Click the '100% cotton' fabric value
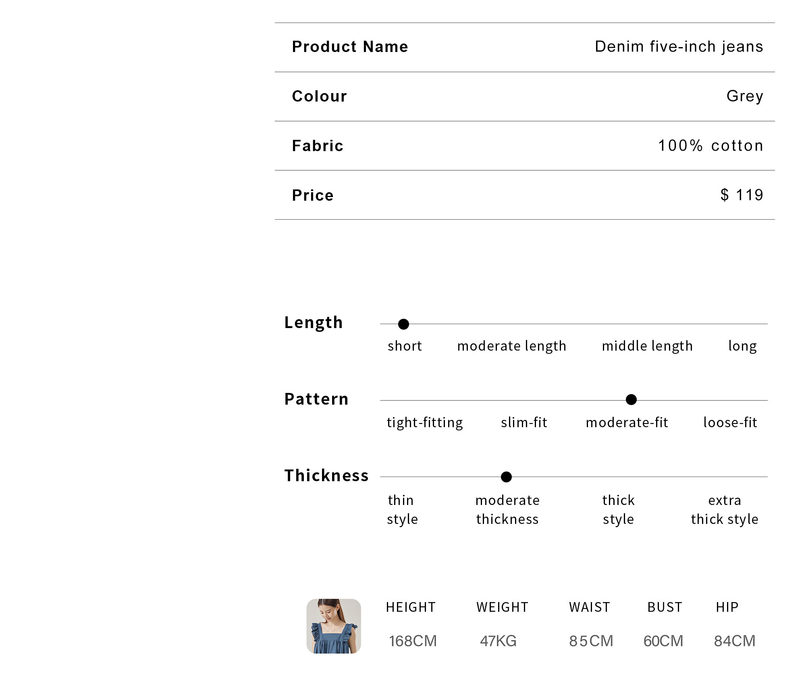Viewport: 806px width, 698px height. click(711, 145)
